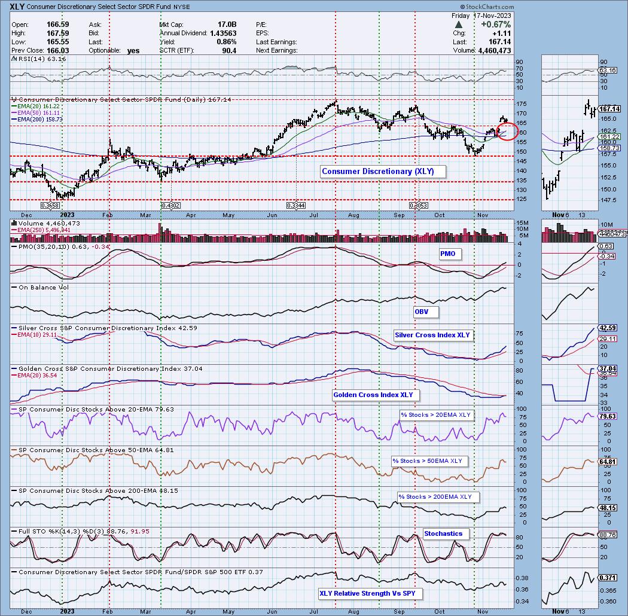628x616 pixels.
Task: Click the '% Stocks > 200EMA XLY' annotation
Action: 438,496
